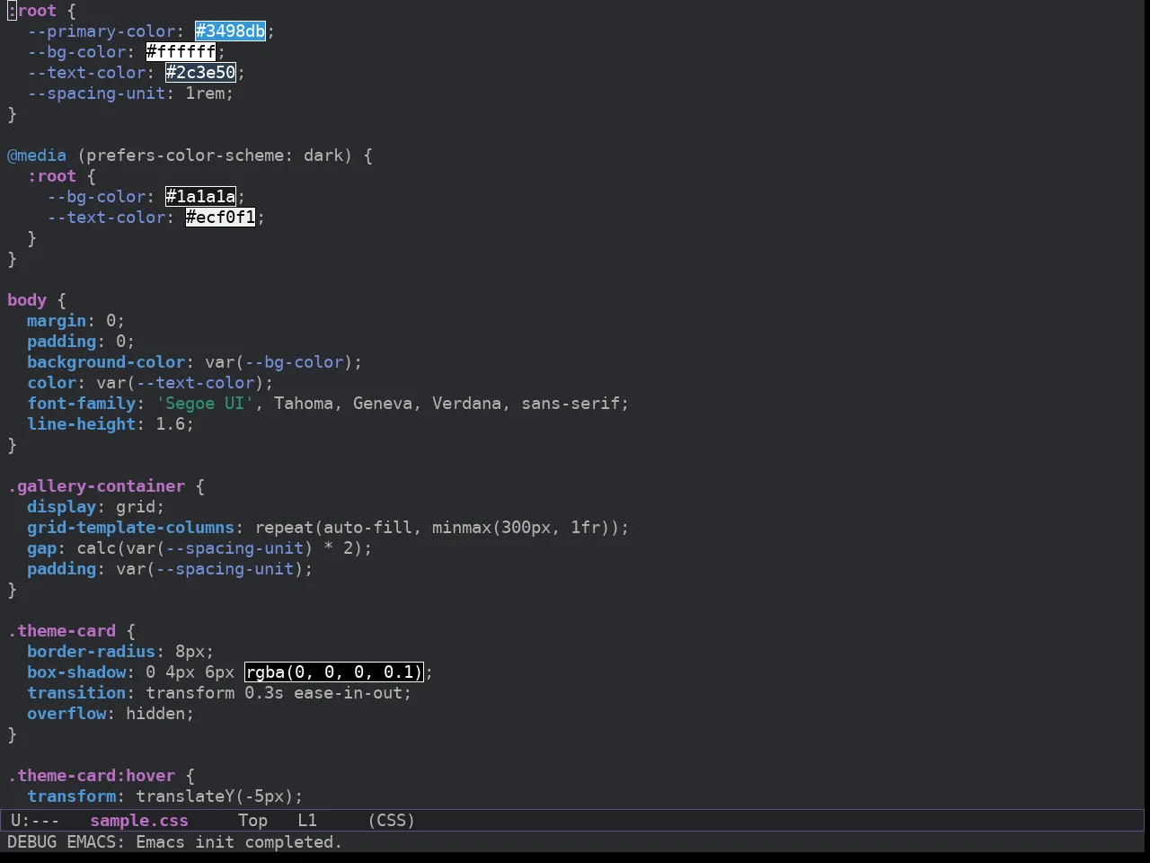1150x863 pixels.
Task: Click the ':root' selector inside media query
Action: 51,176
